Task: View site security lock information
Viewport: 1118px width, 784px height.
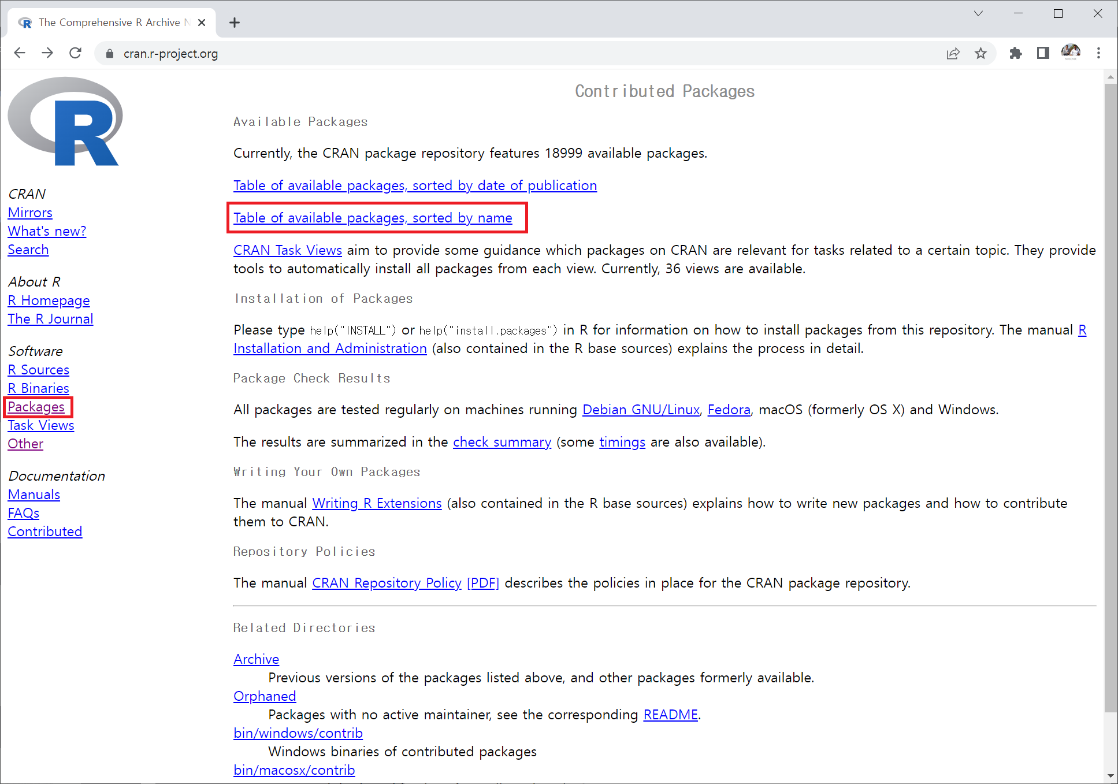Action: (x=110, y=54)
